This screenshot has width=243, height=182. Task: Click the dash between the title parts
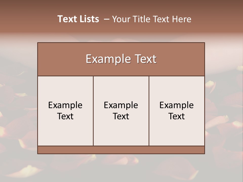click(x=107, y=19)
